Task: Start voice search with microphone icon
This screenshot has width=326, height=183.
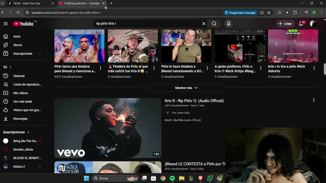Action: click(x=228, y=24)
